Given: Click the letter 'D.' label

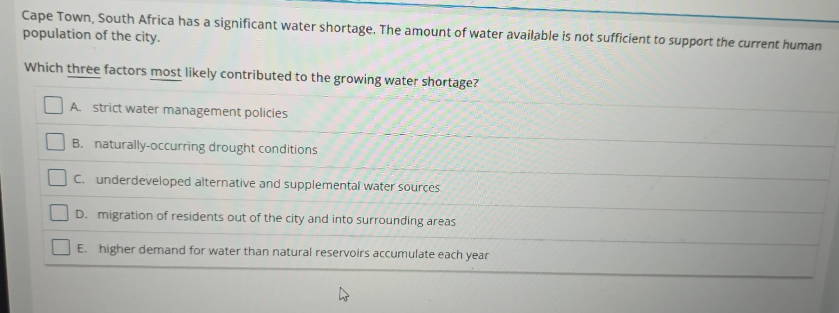Looking at the screenshot, I should (81, 214).
